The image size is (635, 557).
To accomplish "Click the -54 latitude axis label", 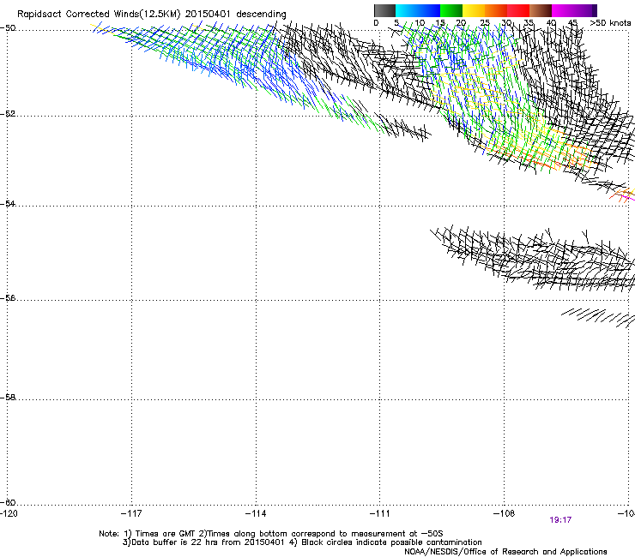I will (x=8, y=204).
